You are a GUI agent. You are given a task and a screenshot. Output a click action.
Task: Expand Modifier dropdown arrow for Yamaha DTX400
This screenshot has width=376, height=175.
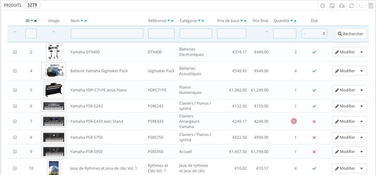coord(362,52)
